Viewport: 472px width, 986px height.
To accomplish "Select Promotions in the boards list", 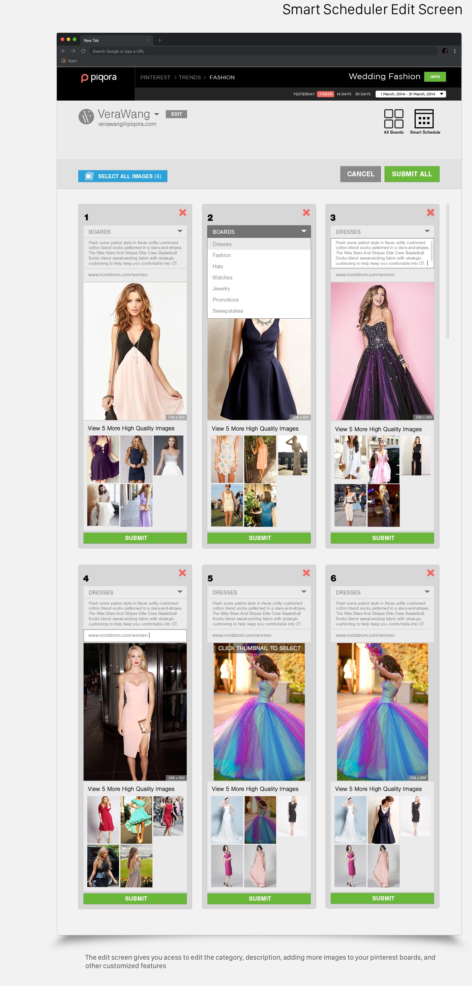I will pyautogui.click(x=226, y=300).
